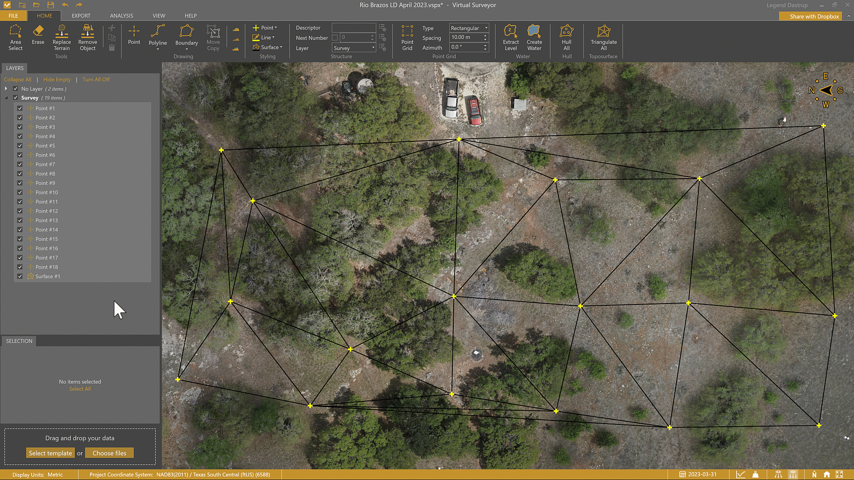Use the Remove Object tool
This screenshot has width=854, height=480.
tap(88, 37)
